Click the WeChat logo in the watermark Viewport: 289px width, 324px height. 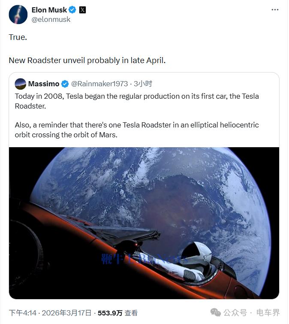216,312
